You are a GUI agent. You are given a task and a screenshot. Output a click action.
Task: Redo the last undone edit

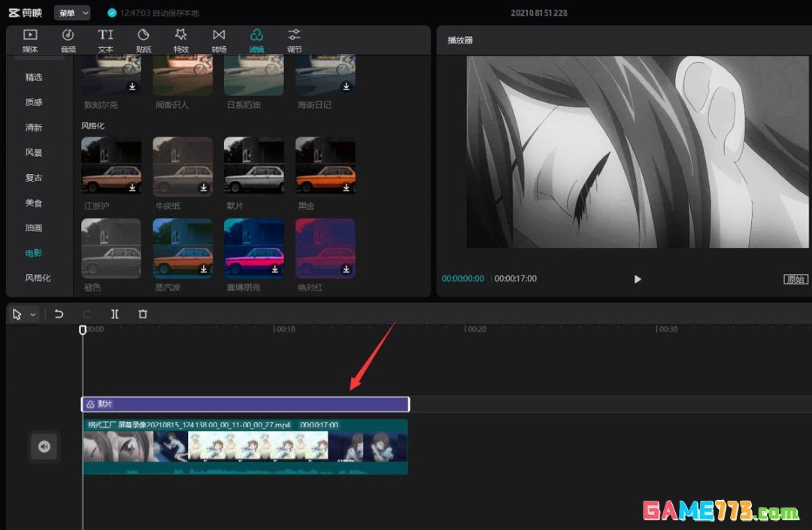pyautogui.click(x=87, y=314)
